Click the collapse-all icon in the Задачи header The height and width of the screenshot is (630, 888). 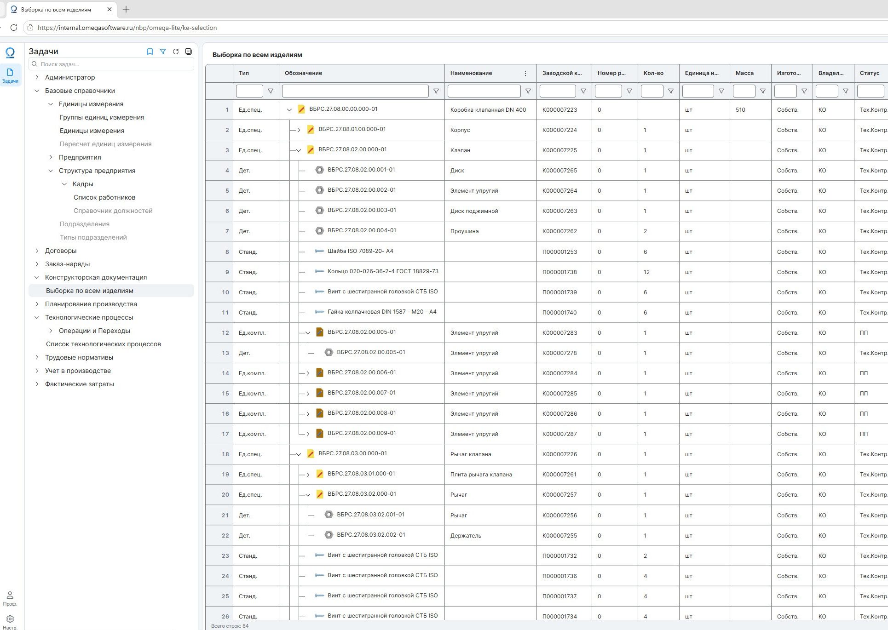[x=189, y=52]
